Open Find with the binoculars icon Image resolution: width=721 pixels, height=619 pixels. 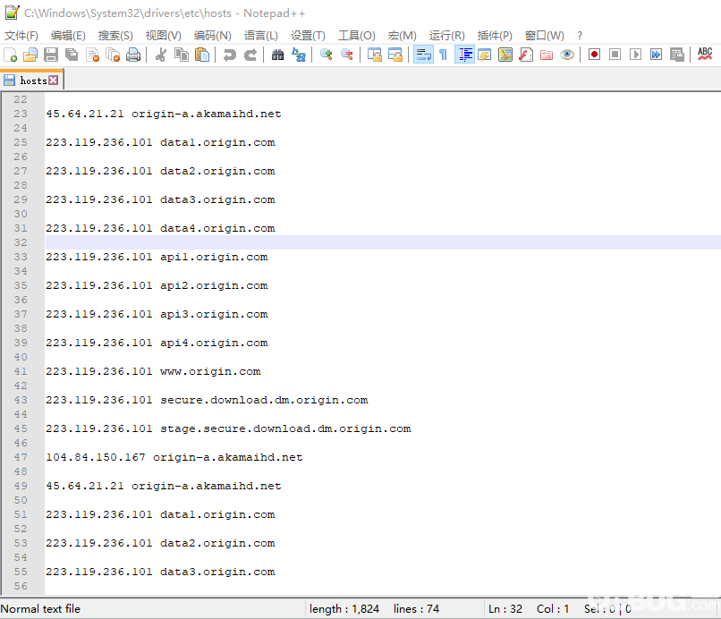pyautogui.click(x=277, y=55)
